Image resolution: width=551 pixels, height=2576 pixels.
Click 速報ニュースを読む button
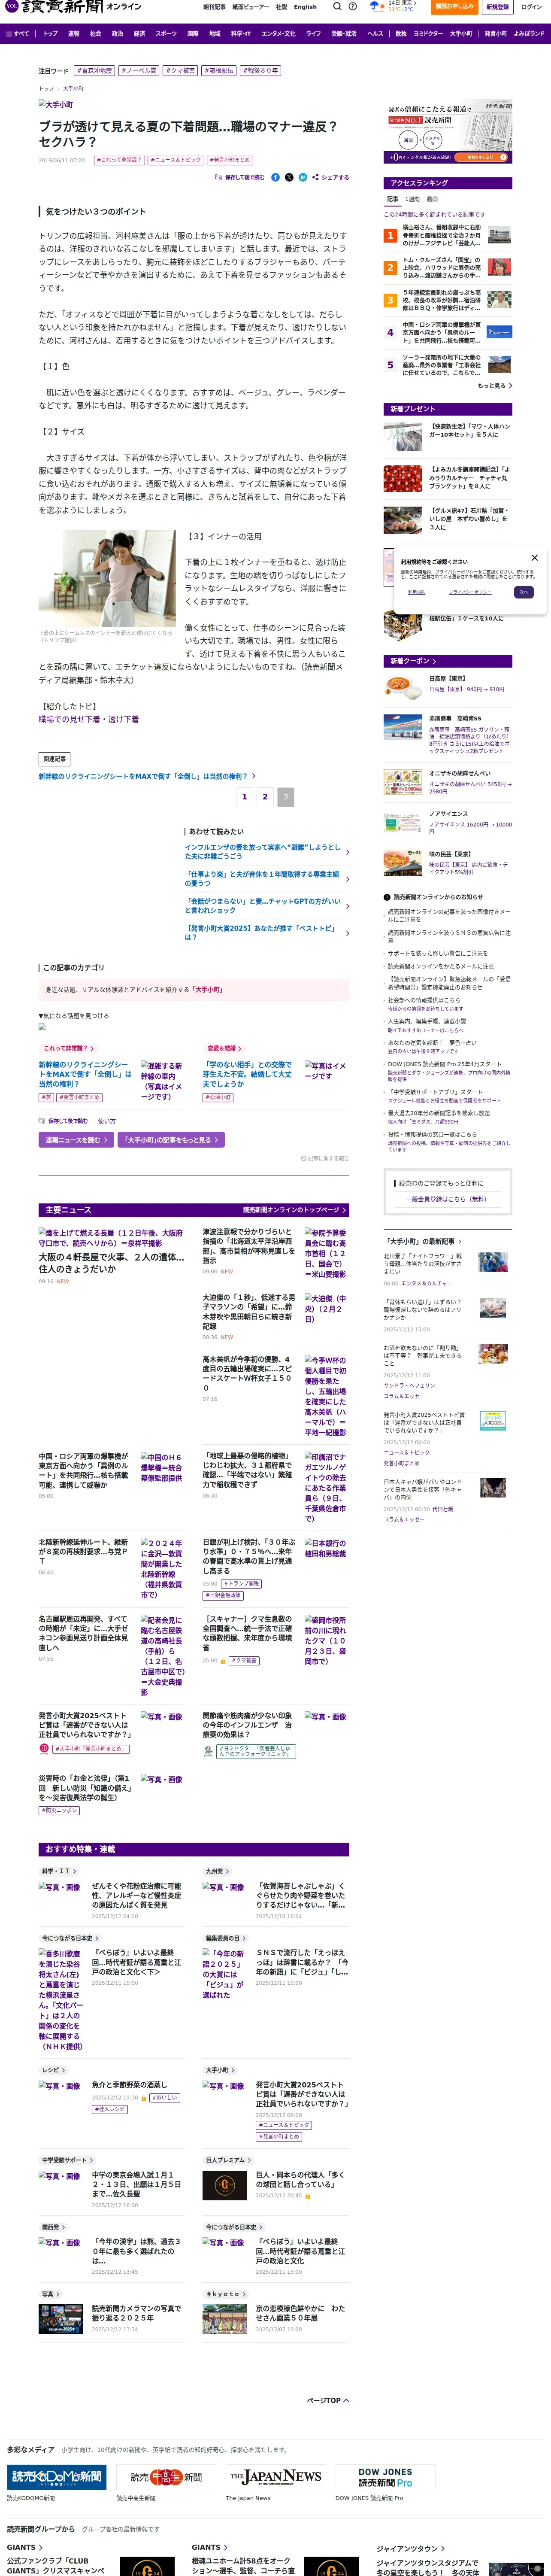click(76, 1140)
